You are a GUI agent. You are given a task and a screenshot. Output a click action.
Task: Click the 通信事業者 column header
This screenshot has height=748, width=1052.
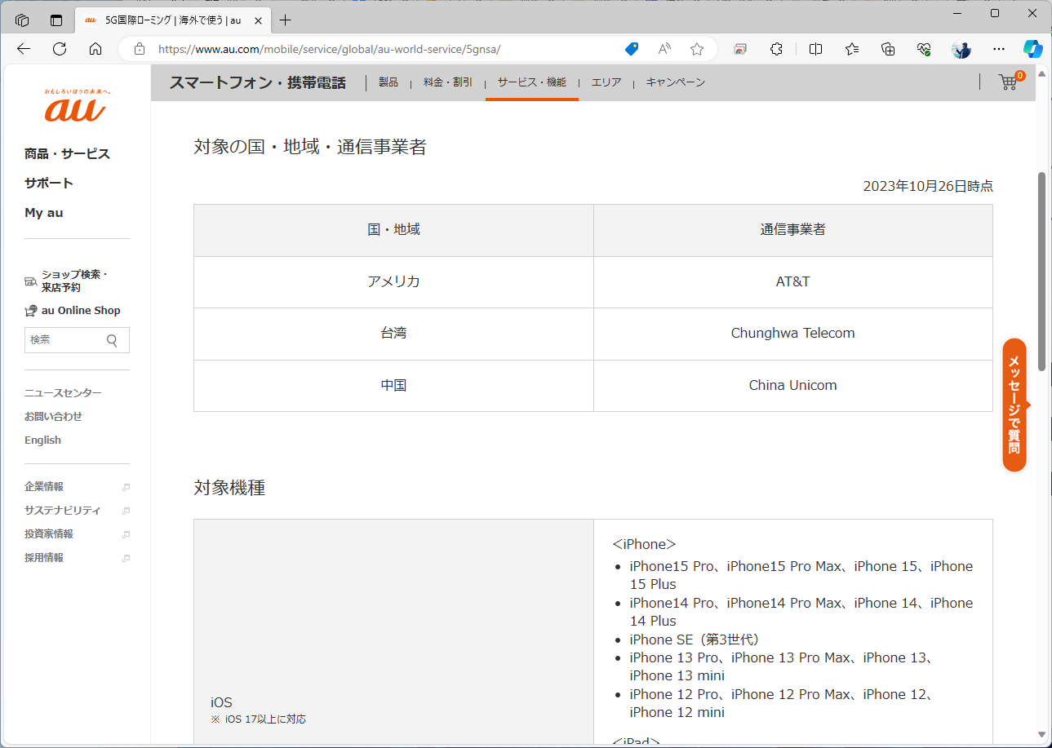793,230
